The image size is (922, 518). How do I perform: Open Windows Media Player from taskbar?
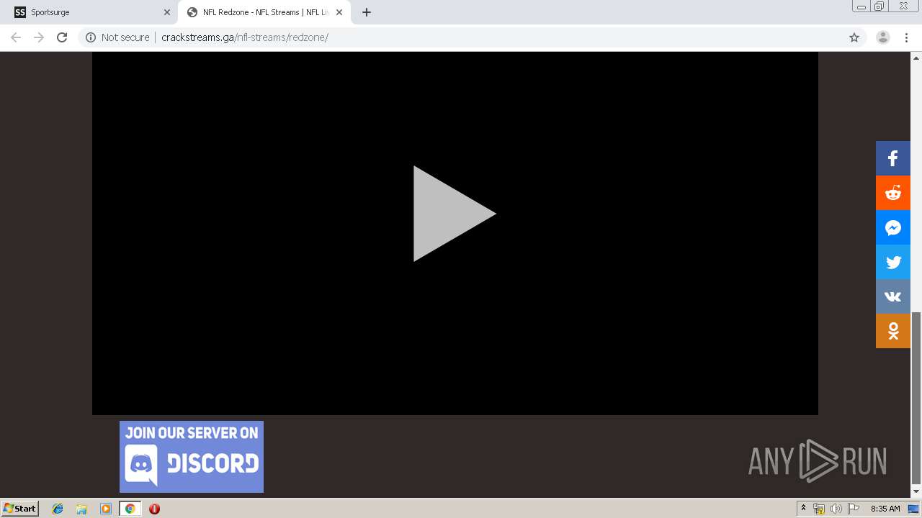[106, 509]
